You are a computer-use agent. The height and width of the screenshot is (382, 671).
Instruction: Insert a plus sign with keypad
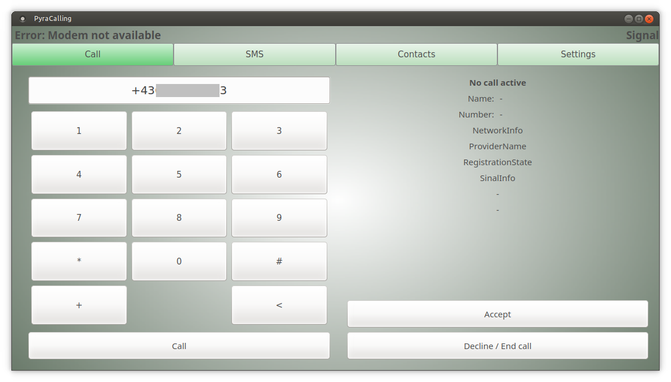click(79, 305)
